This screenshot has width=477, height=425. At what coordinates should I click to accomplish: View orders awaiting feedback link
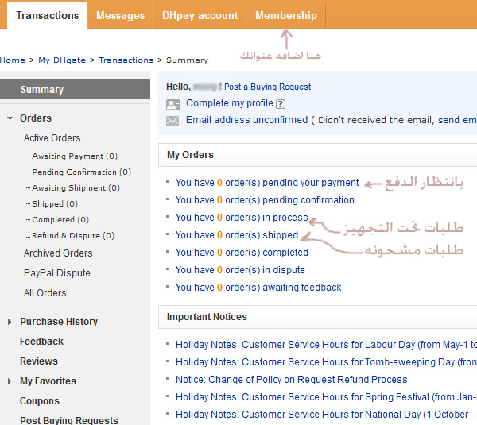pyautogui.click(x=258, y=288)
